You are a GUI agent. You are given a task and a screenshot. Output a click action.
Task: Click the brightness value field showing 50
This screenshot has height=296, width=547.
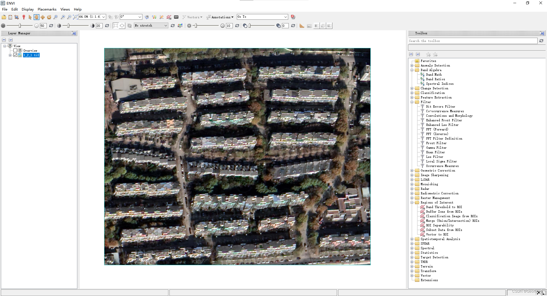pyautogui.click(x=43, y=26)
